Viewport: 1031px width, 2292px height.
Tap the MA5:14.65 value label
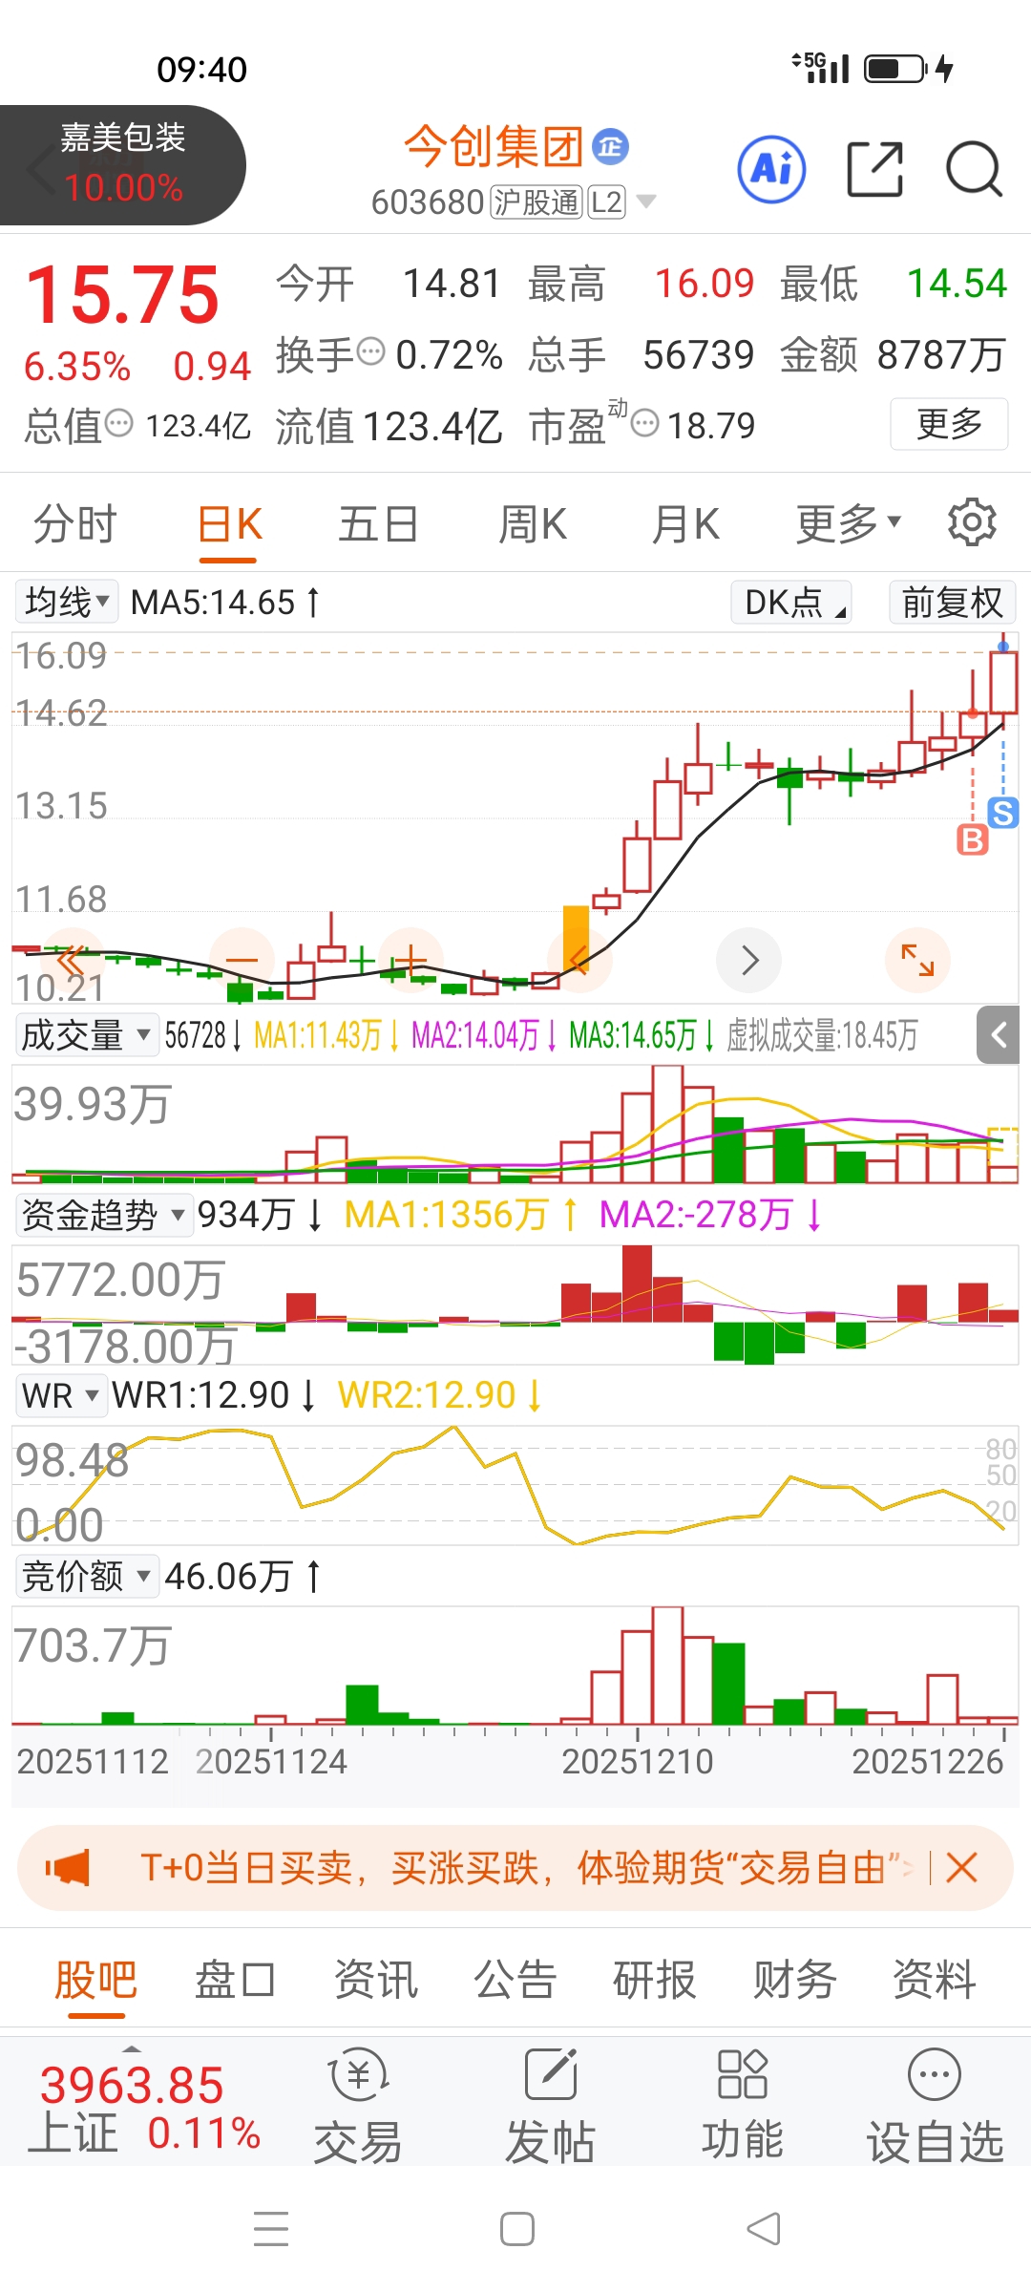[x=213, y=603]
